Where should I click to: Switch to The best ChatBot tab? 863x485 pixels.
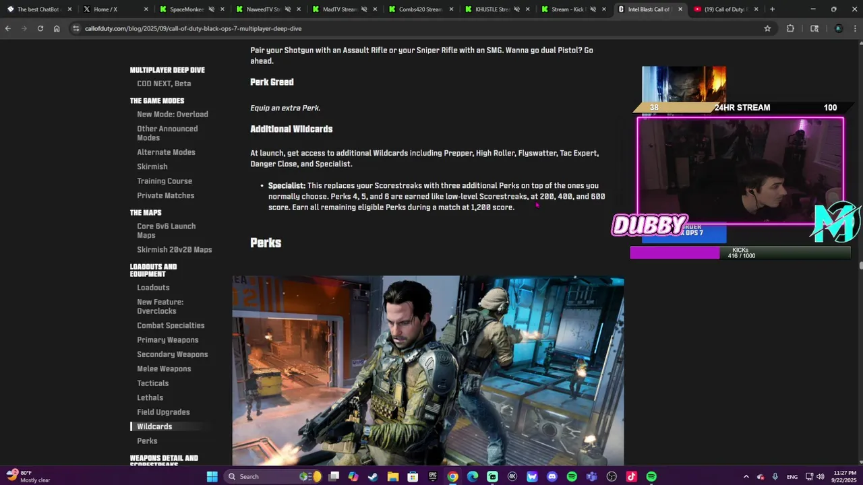pos(38,9)
